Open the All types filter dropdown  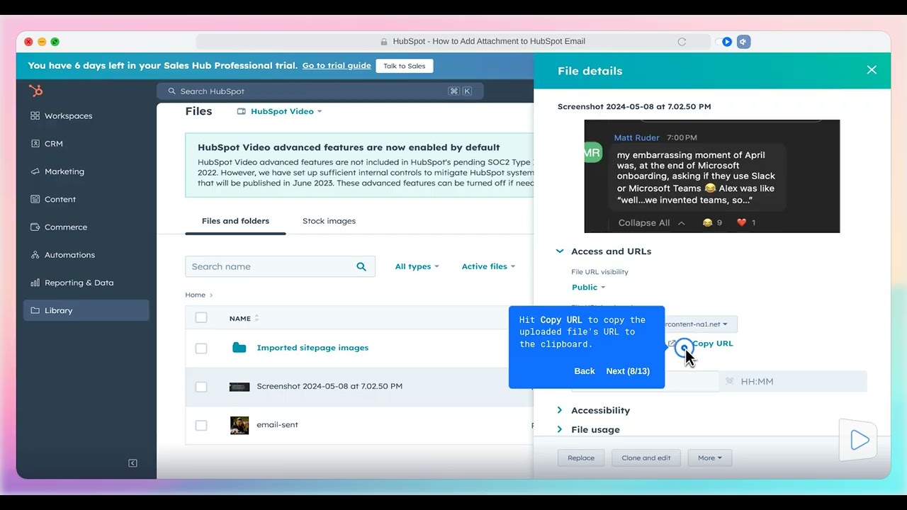[x=417, y=266]
